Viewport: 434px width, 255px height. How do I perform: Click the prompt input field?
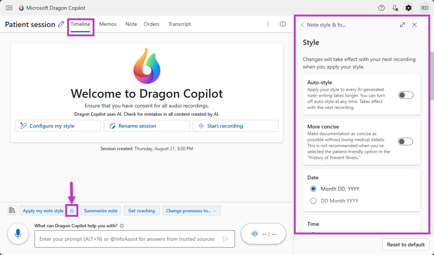pyautogui.click(x=127, y=239)
